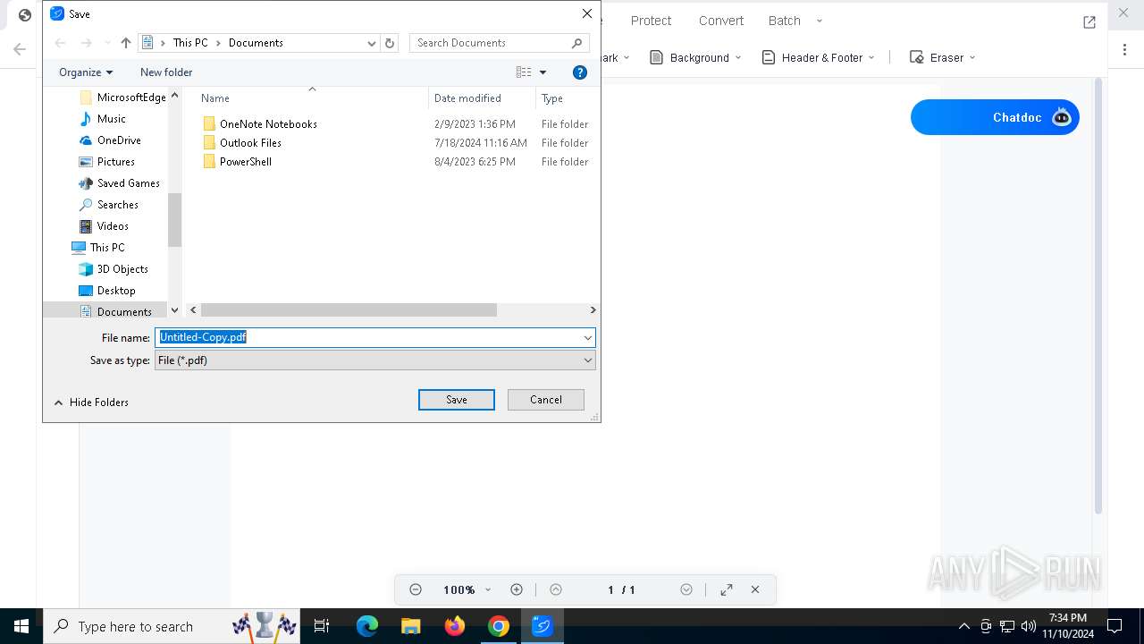Viewport: 1144px width, 644px height.
Task: Change folder view layout icon
Action: click(x=524, y=72)
